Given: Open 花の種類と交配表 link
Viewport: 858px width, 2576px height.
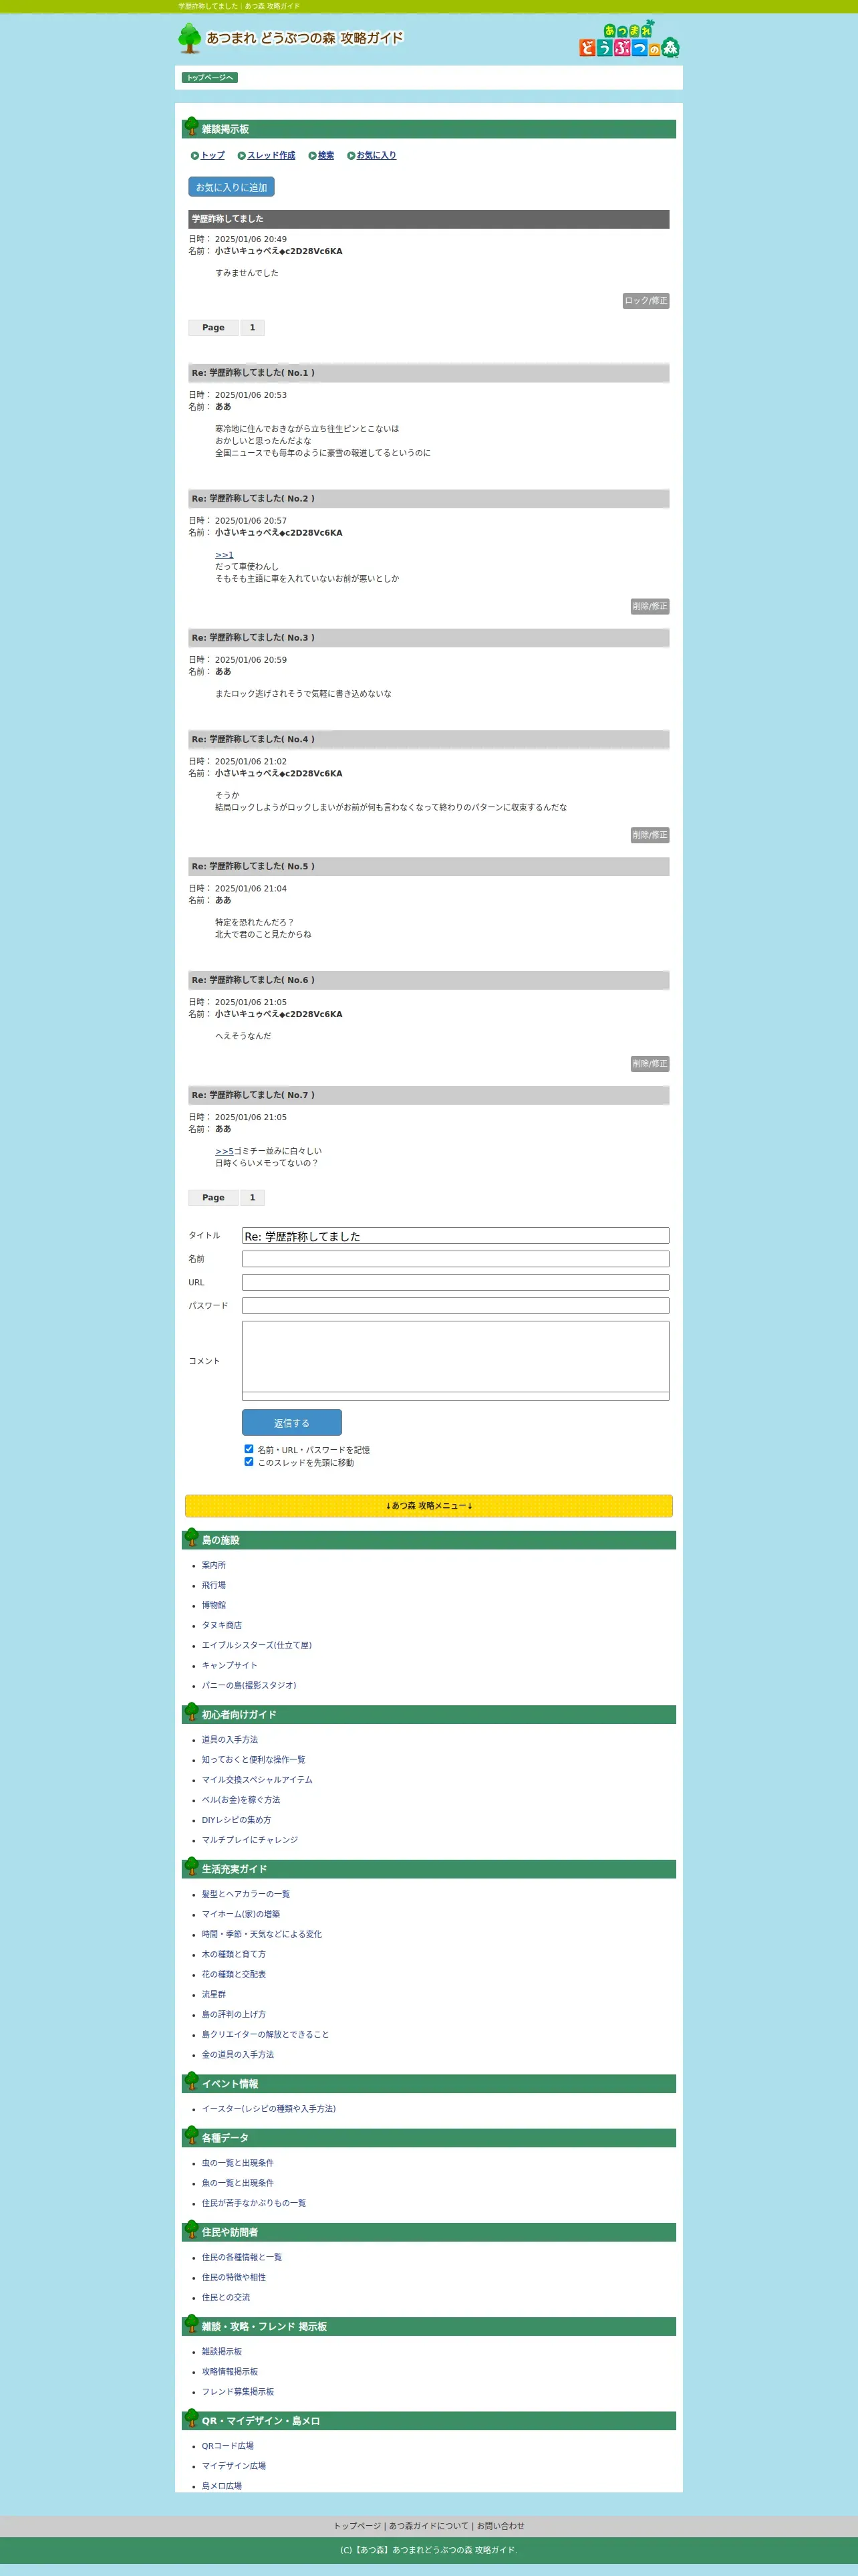Looking at the screenshot, I should [234, 1975].
